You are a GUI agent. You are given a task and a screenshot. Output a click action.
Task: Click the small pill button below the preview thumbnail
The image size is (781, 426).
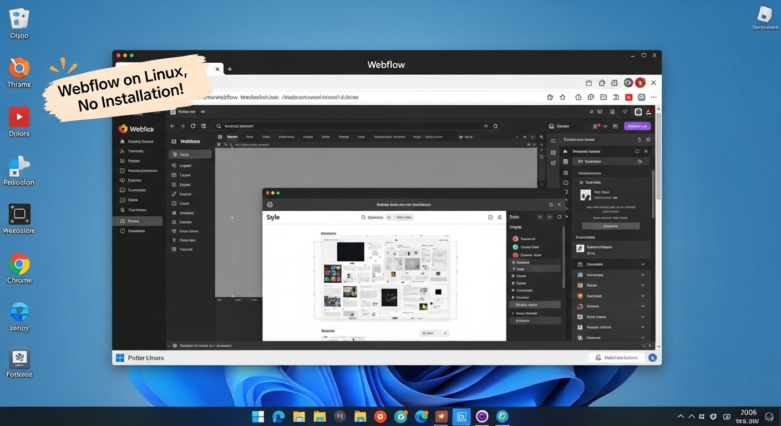pyautogui.click(x=434, y=333)
